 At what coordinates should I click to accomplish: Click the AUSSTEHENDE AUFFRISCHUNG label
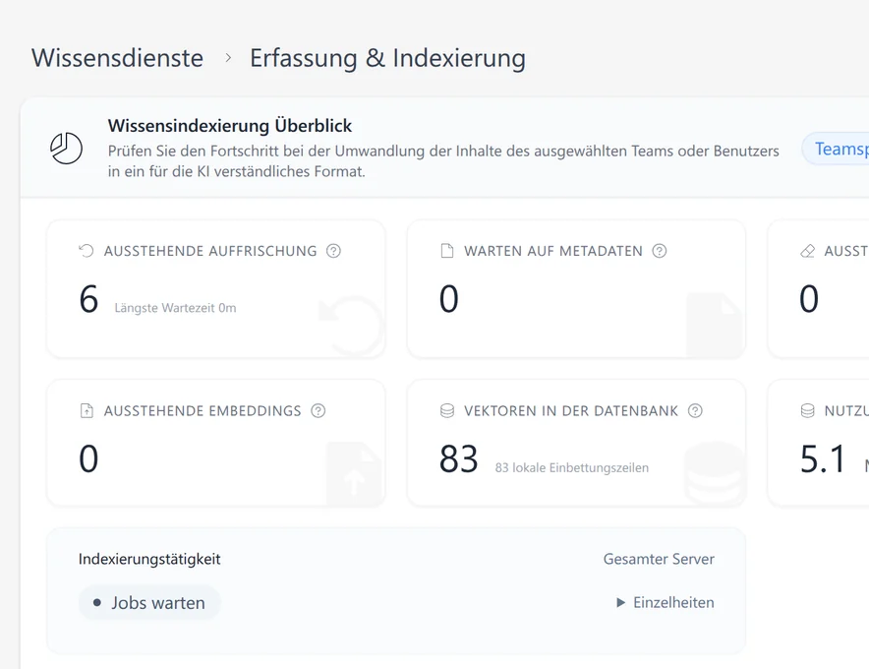(x=210, y=251)
